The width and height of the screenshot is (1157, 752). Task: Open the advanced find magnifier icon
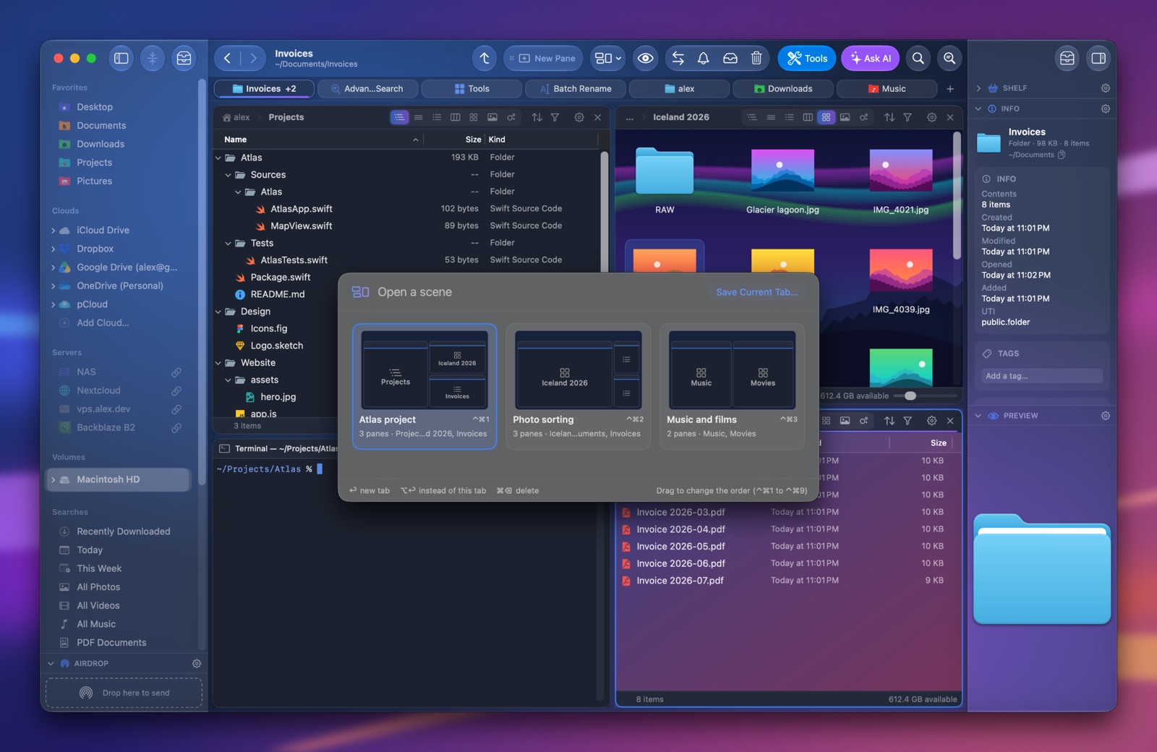click(x=949, y=59)
